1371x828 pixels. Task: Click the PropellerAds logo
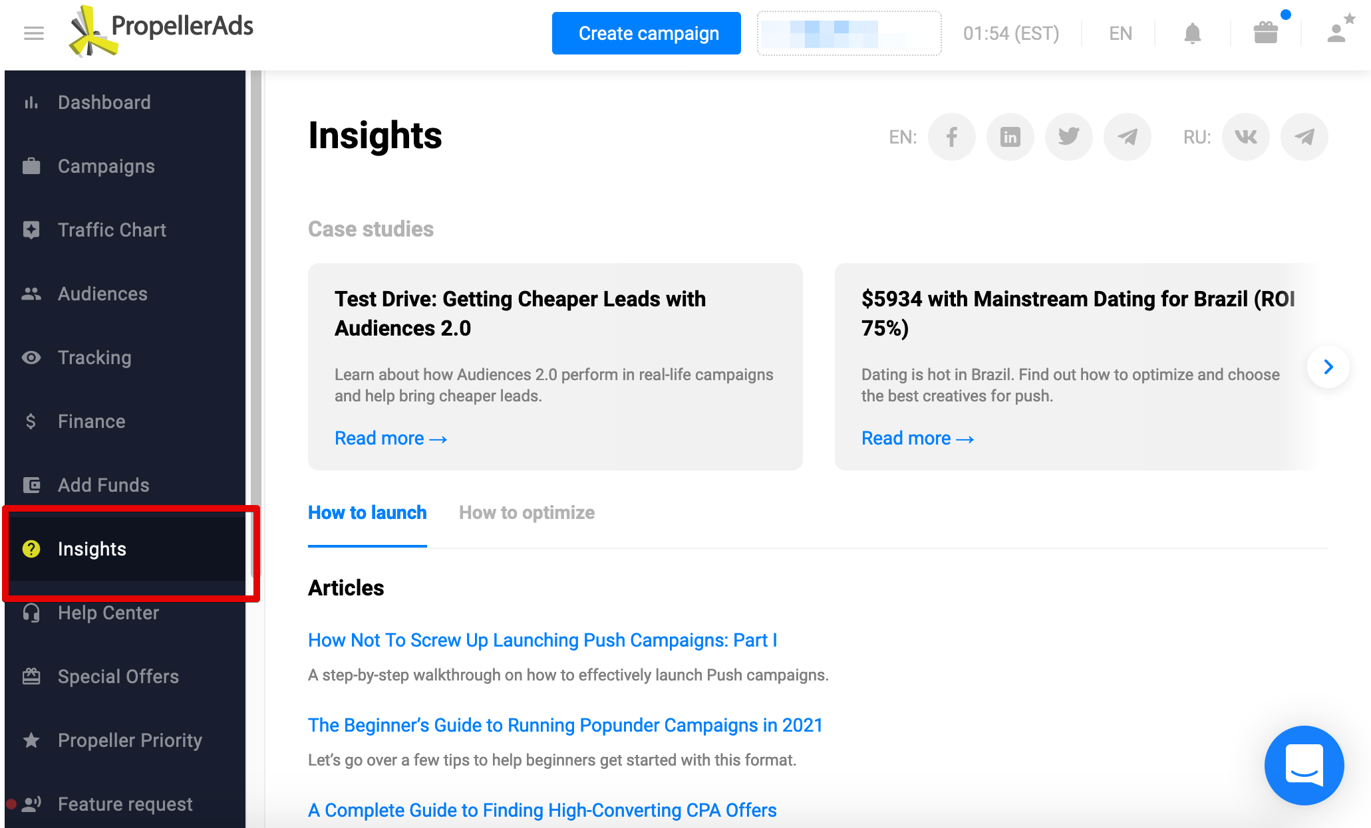point(162,30)
